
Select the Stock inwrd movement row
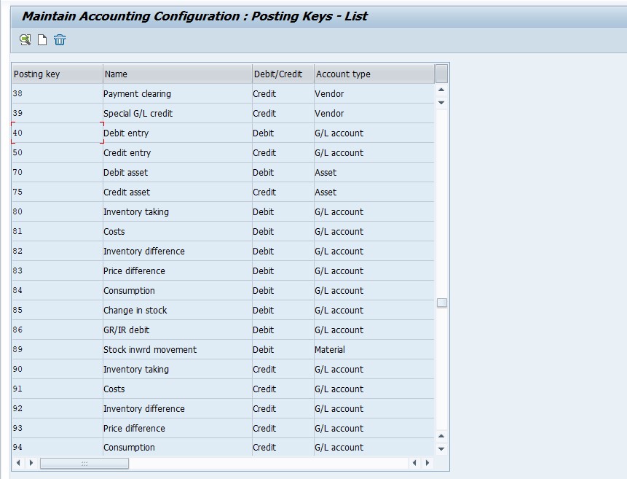pyautogui.click(x=223, y=350)
